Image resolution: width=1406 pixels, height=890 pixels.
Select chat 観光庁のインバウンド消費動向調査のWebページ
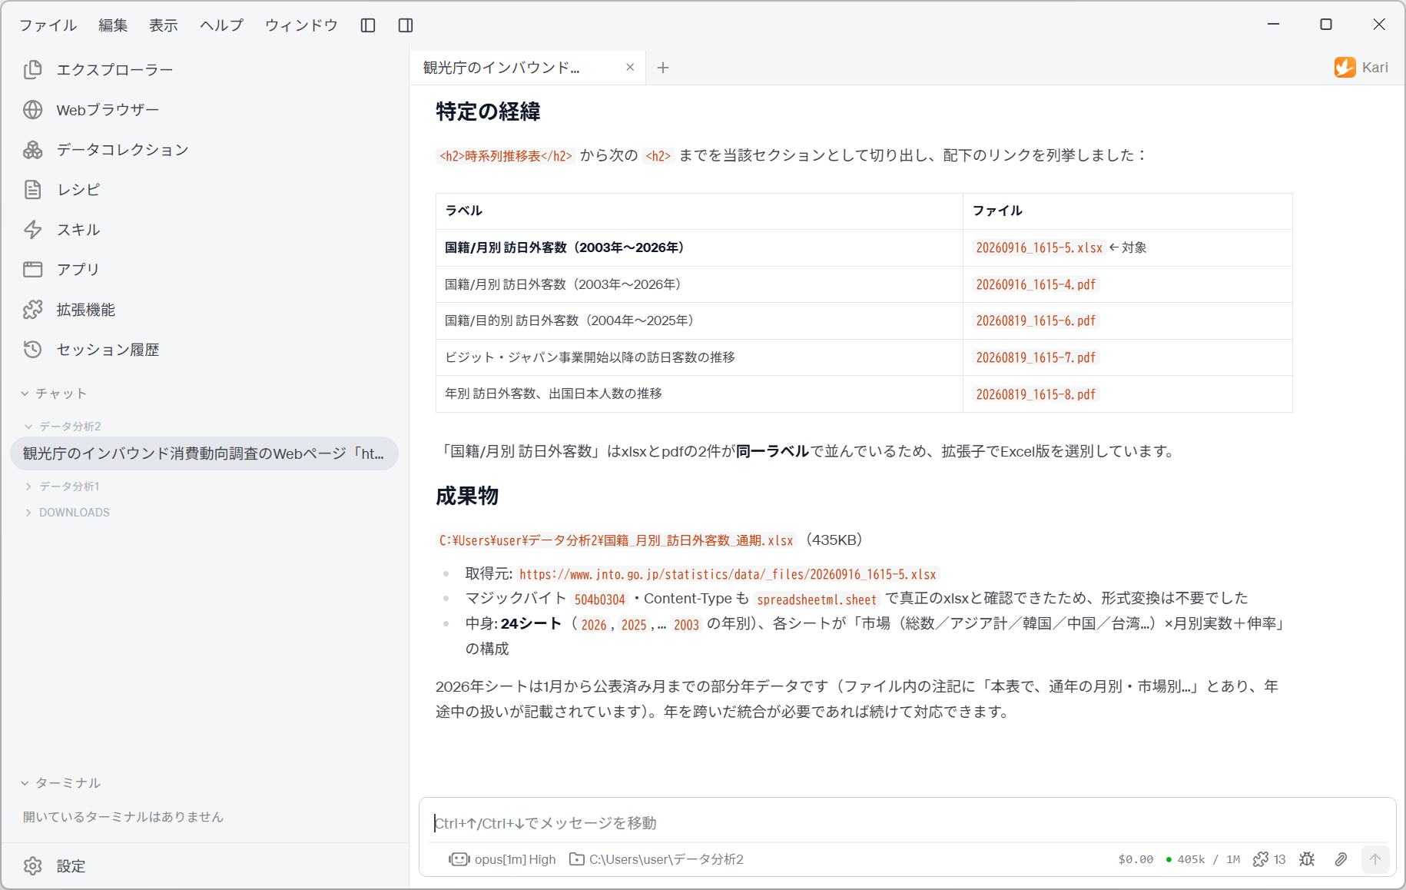click(204, 453)
